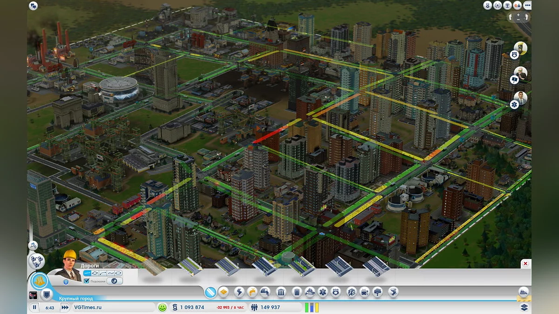Click the city name field VGTimes.ru
This screenshot has height=314, width=559.
coord(114,307)
